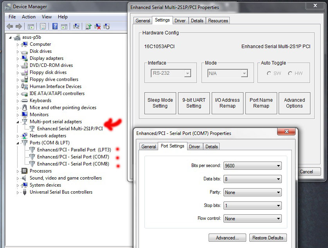Click the Uninstall device toolbar icon
This screenshot has height=248, width=328.
coord(98,26)
